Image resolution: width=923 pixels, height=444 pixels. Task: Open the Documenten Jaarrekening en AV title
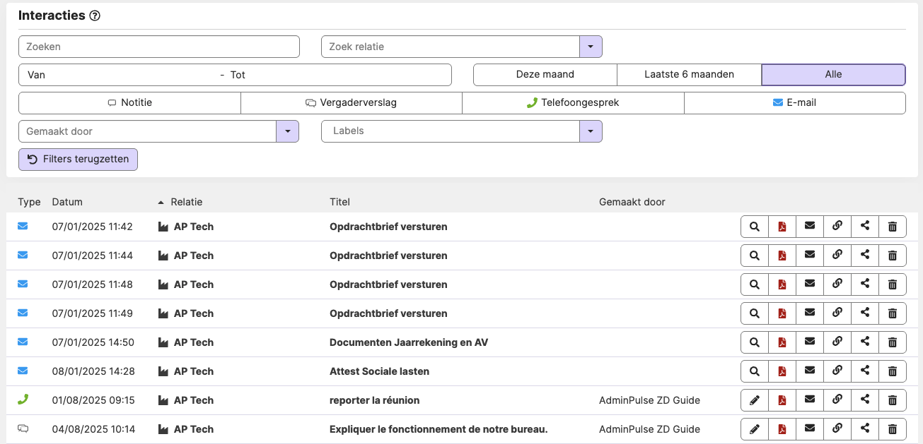409,342
